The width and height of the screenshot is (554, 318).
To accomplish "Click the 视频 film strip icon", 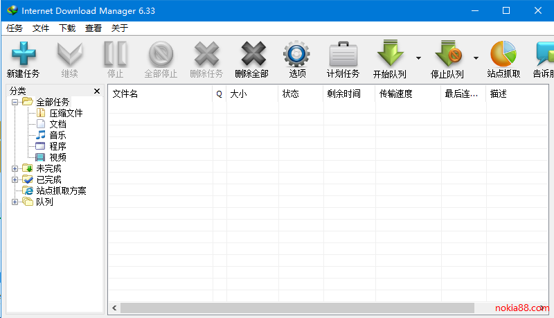I will pos(41,157).
